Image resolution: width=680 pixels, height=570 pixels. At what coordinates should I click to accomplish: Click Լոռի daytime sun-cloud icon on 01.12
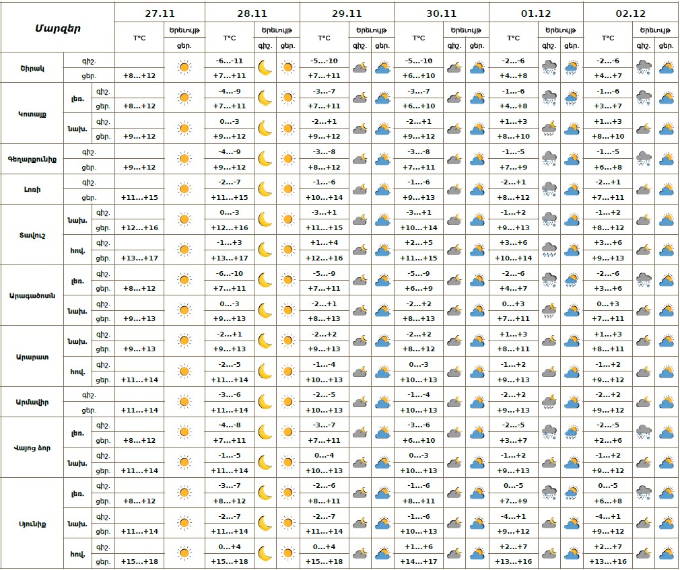572,189
